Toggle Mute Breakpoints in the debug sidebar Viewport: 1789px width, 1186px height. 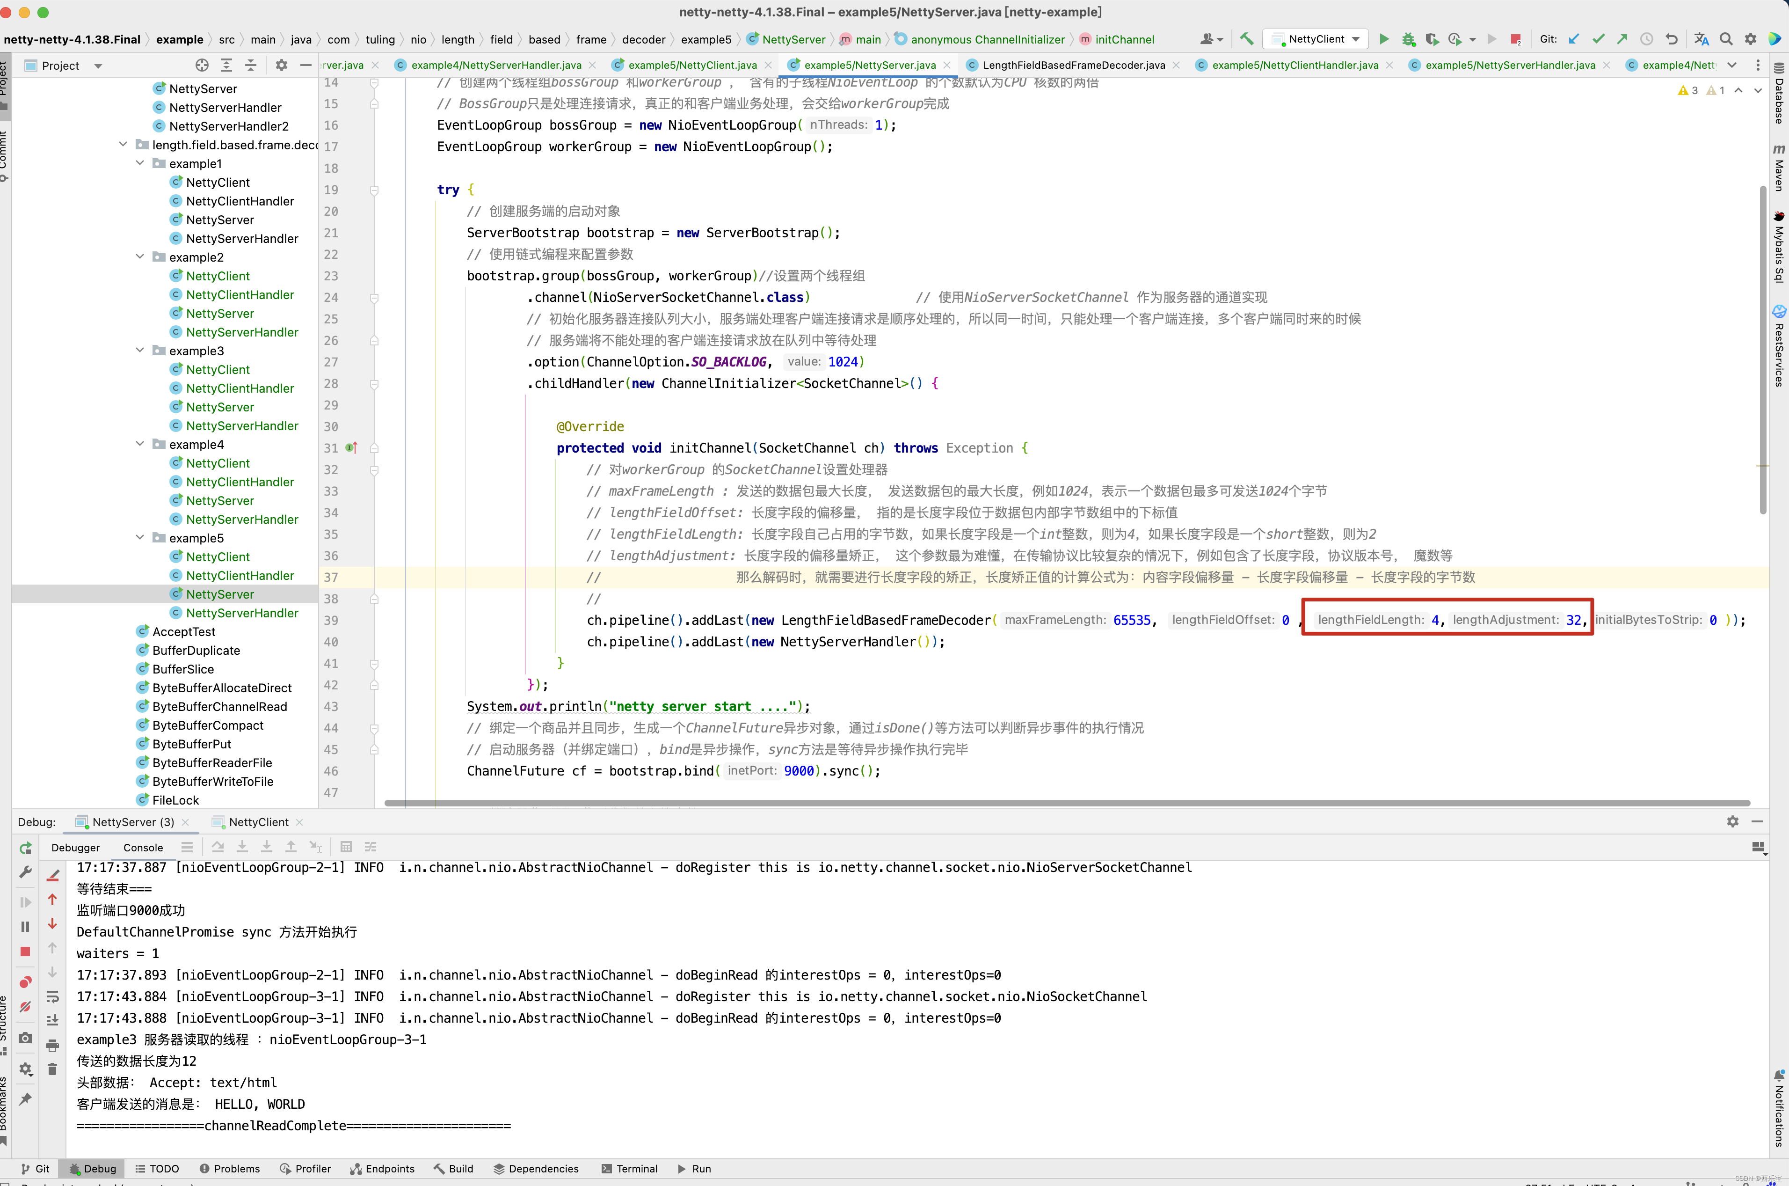[25, 1007]
